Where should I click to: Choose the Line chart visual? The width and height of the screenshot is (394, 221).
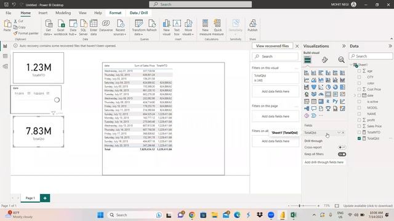(x=307, y=80)
